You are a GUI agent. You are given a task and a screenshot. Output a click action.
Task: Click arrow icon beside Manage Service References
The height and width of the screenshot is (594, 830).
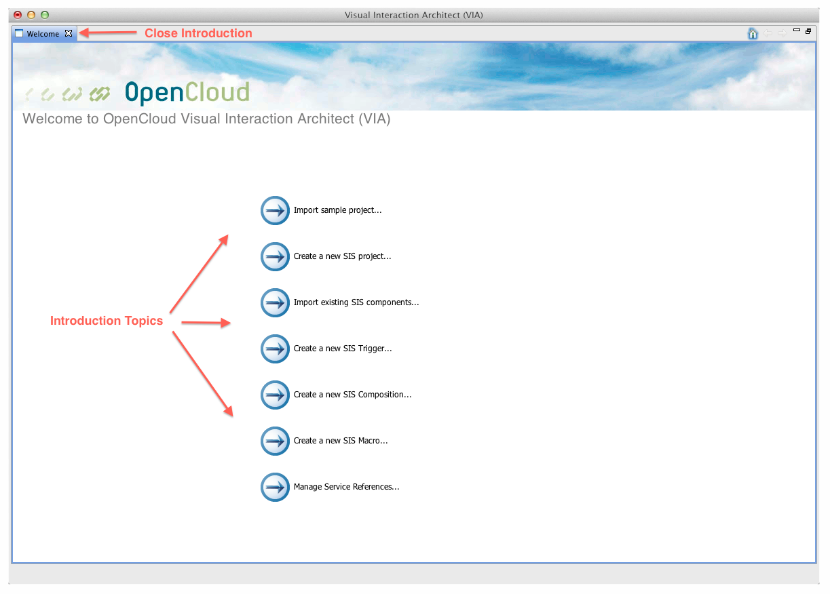(x=275, y=487)
